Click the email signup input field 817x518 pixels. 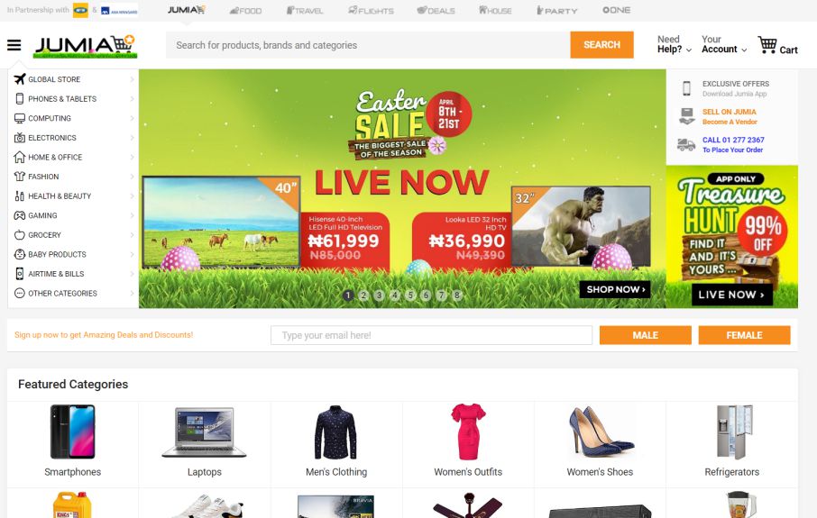(x=431, y=335)
